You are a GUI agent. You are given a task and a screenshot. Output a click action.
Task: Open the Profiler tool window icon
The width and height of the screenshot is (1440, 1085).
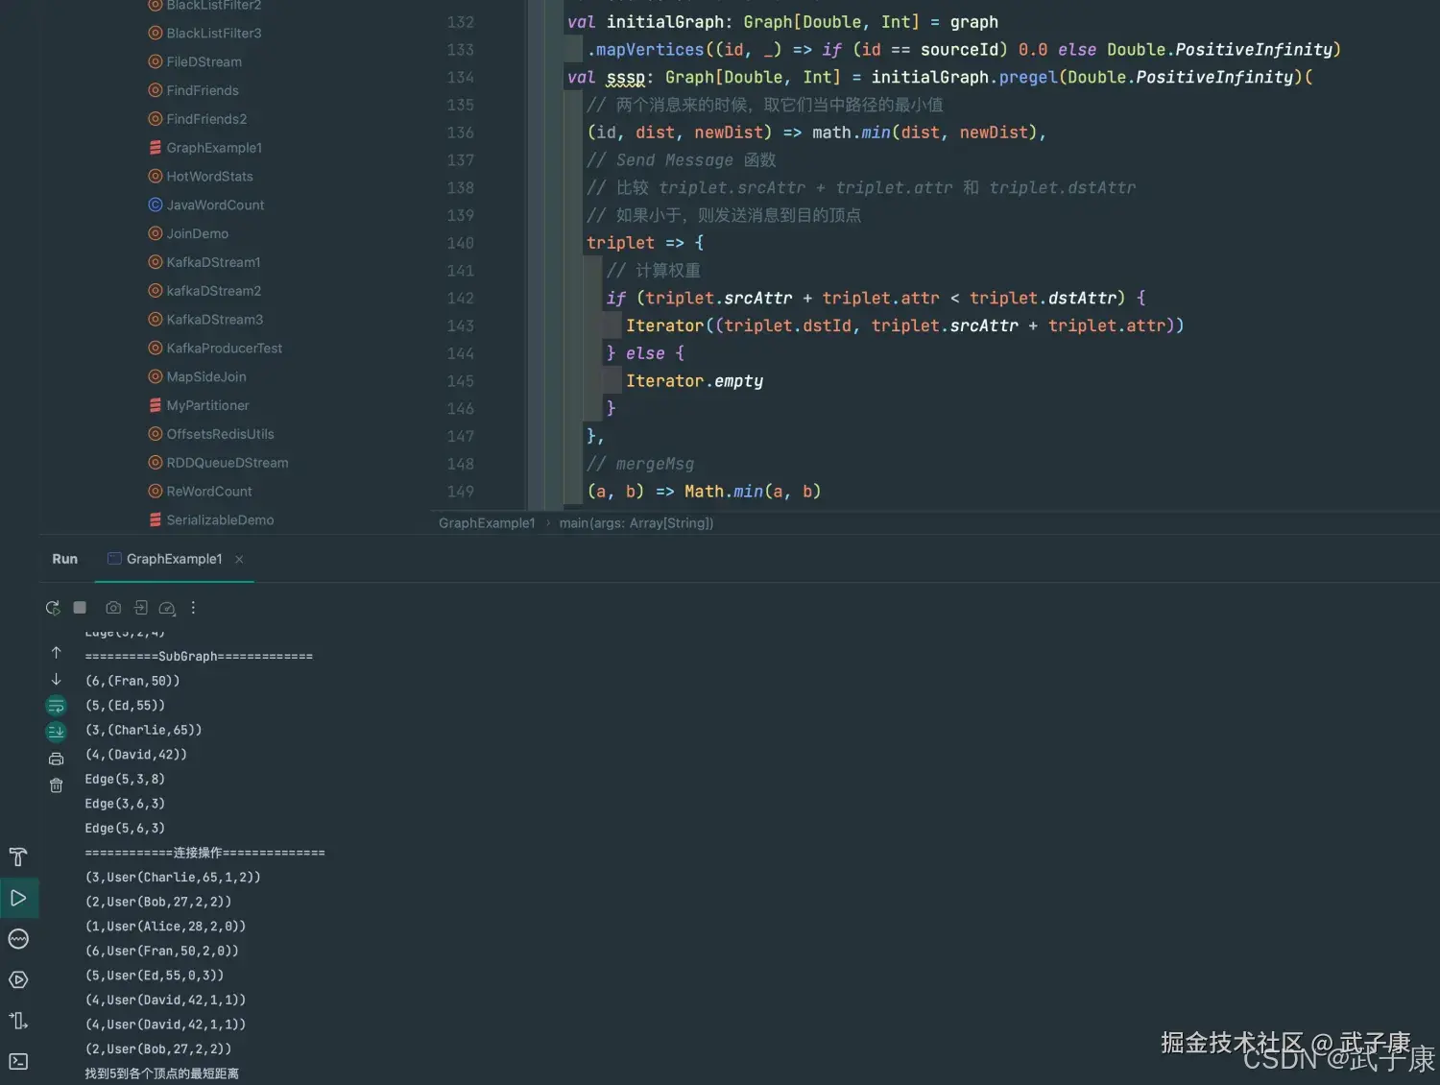(18, 939)
